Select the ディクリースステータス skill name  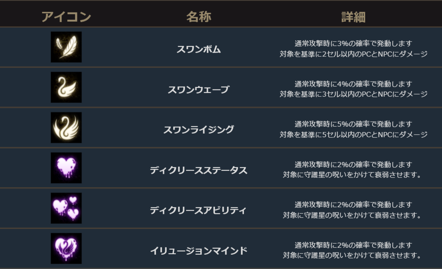tap(198, 170)
